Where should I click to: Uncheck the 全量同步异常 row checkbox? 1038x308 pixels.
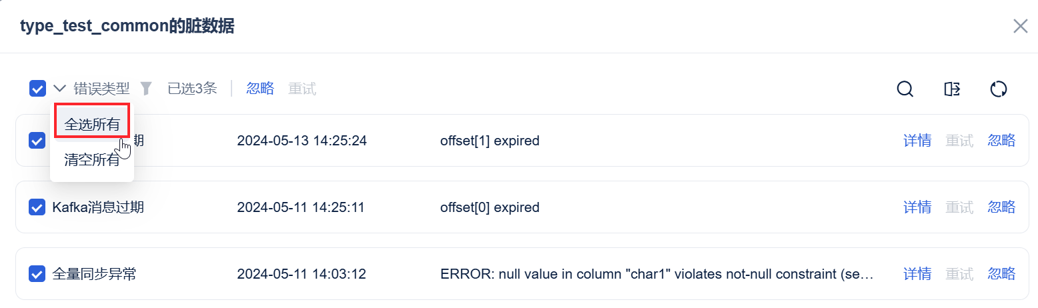37,274
